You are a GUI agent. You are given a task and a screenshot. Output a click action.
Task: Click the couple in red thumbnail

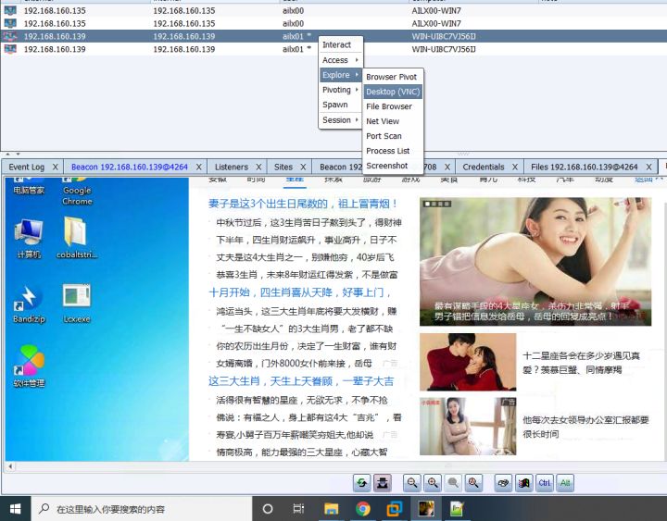(468, 362)
